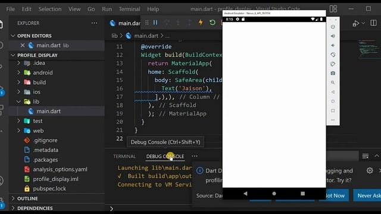Expand the build folder

[x=18, y=82]
